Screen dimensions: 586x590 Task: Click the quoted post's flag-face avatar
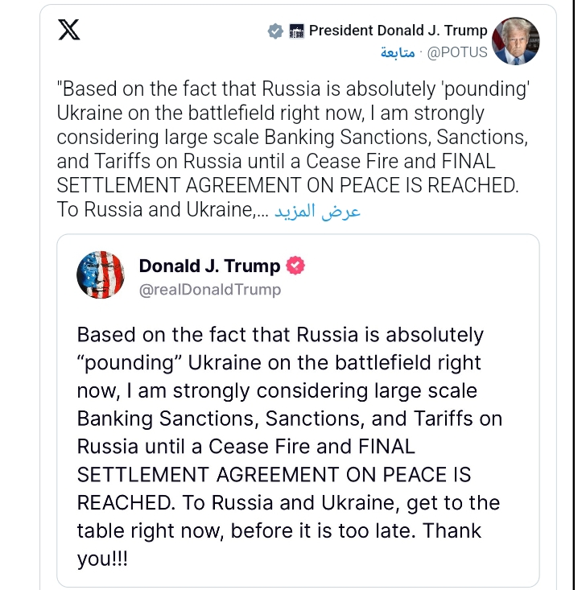(101, 275)
